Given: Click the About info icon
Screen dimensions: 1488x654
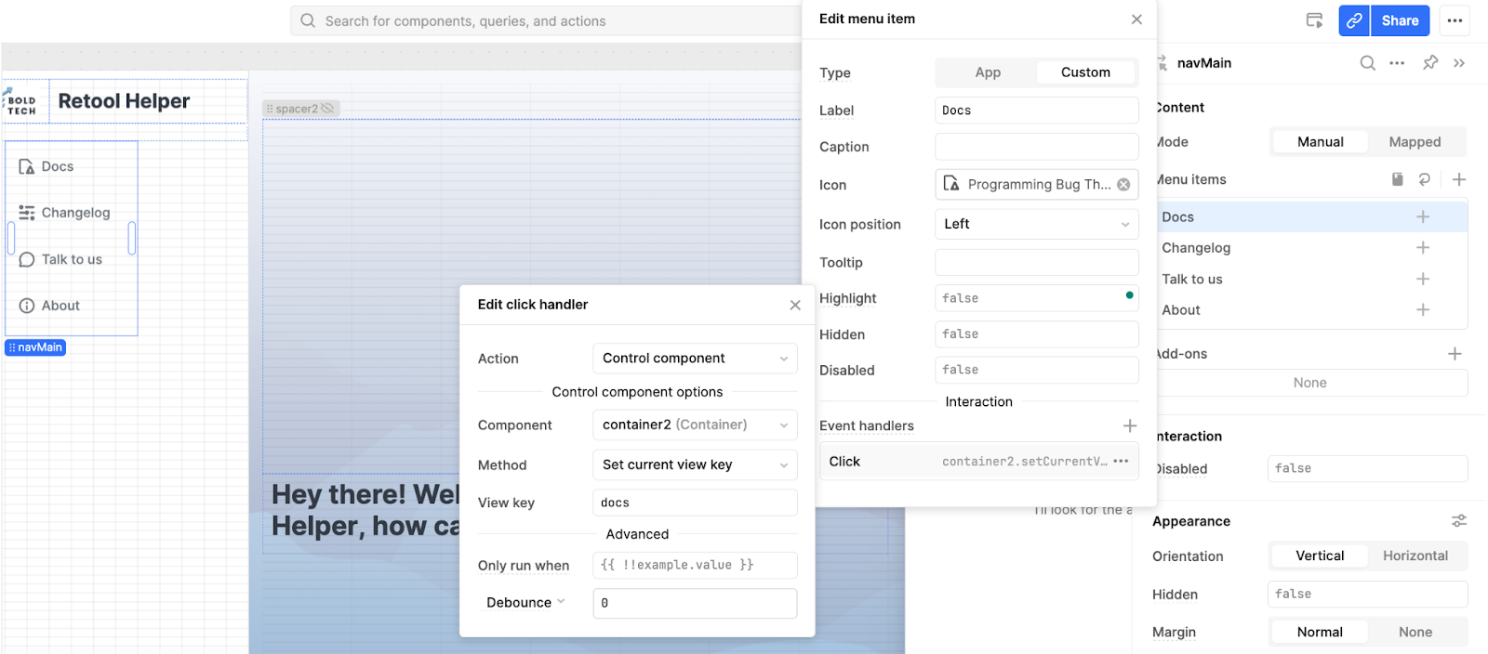Looking at the screenshot, I should pyautogui.click(x=27, y=306).
